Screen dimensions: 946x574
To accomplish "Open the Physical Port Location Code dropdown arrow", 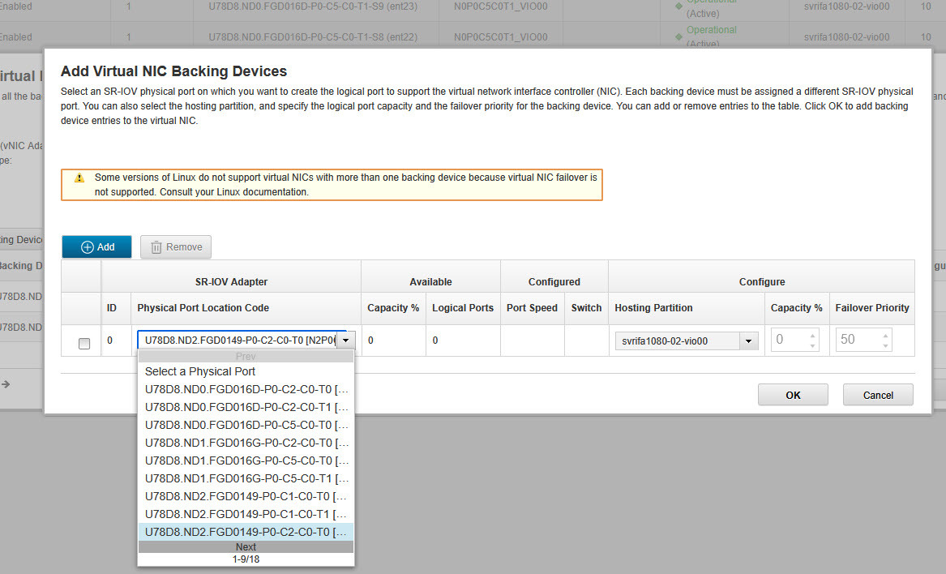I will 345,341.
